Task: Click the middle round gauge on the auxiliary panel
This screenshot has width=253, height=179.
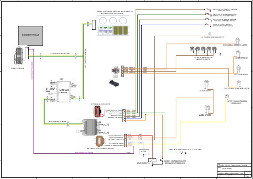Action: tap(113, 21)
